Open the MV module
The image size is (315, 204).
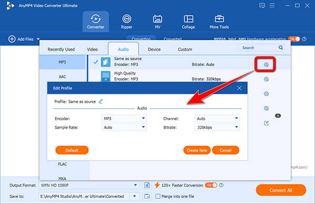pos(157,22)
